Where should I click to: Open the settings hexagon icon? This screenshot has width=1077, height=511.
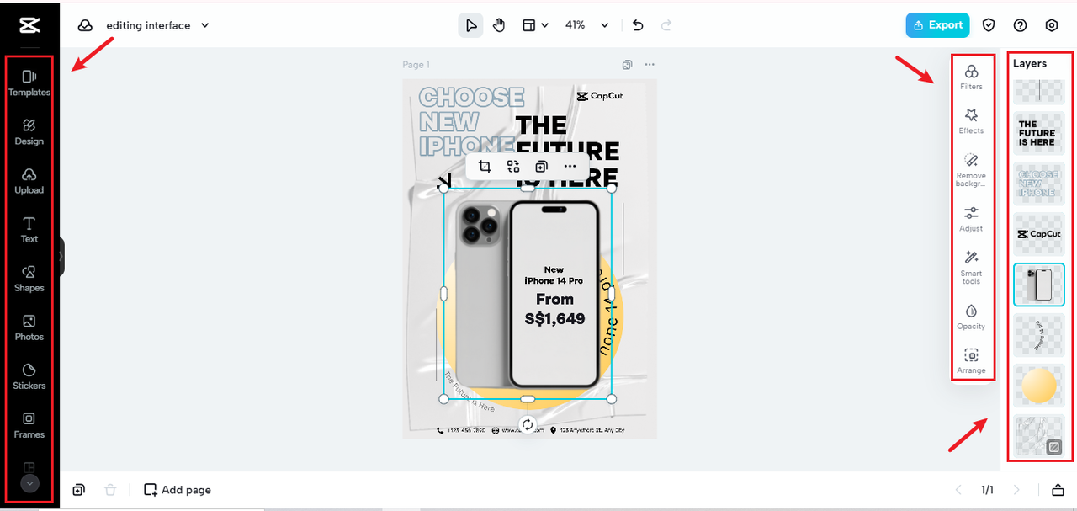(x=1052, y=25)
